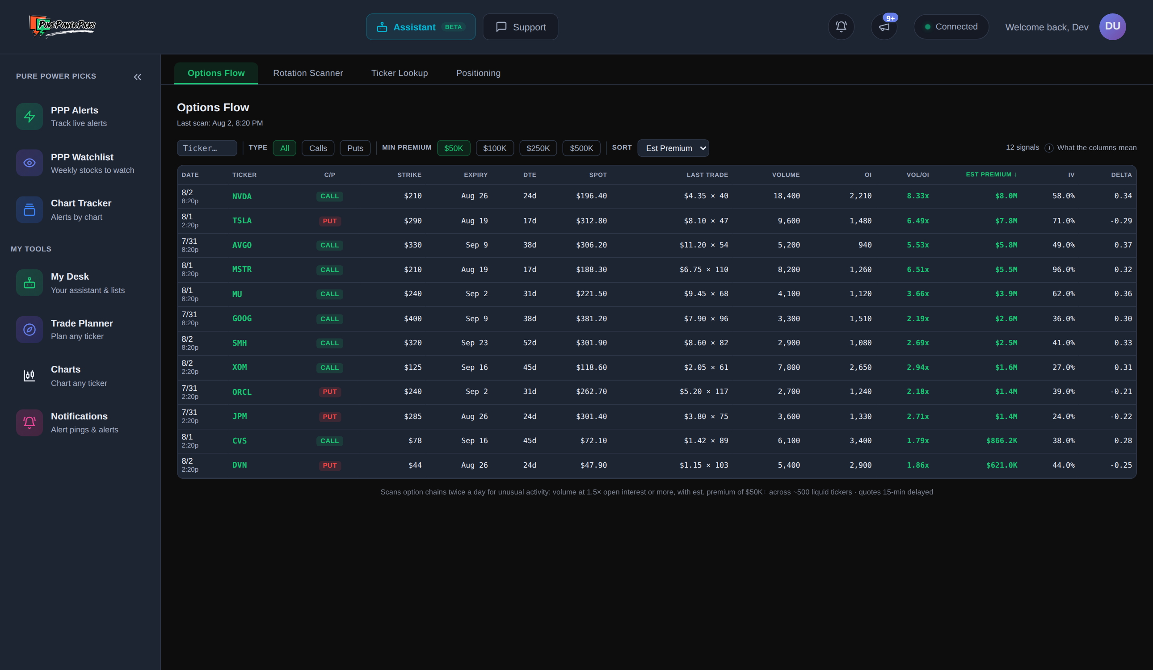Set minimum premium to $250K
Image resolution: width=1153 pixels, height=670 pixels.
[538, 148]
